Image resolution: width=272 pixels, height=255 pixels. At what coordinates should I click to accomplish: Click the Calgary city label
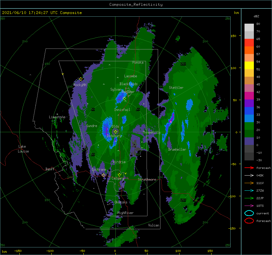tap(118, 178)
